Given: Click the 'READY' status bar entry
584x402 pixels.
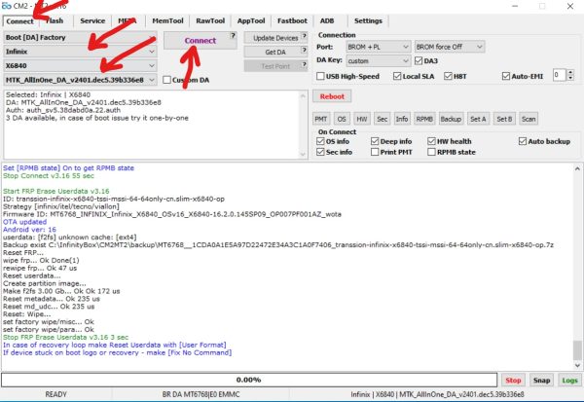Looking at the screenshot, I should [x=55, y=394].
